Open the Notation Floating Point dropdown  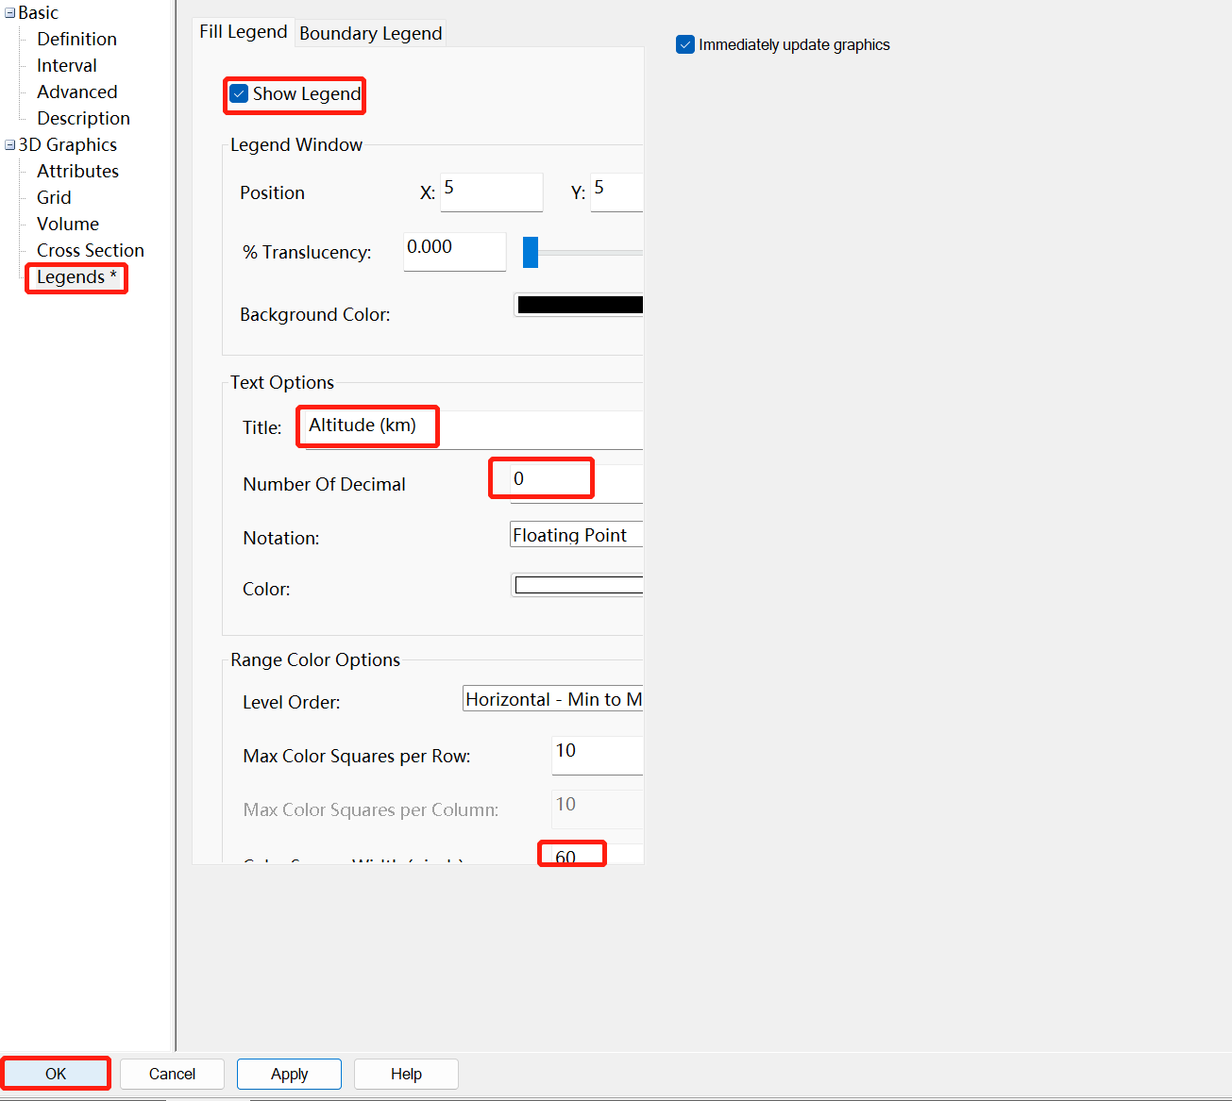pos(576,535)
